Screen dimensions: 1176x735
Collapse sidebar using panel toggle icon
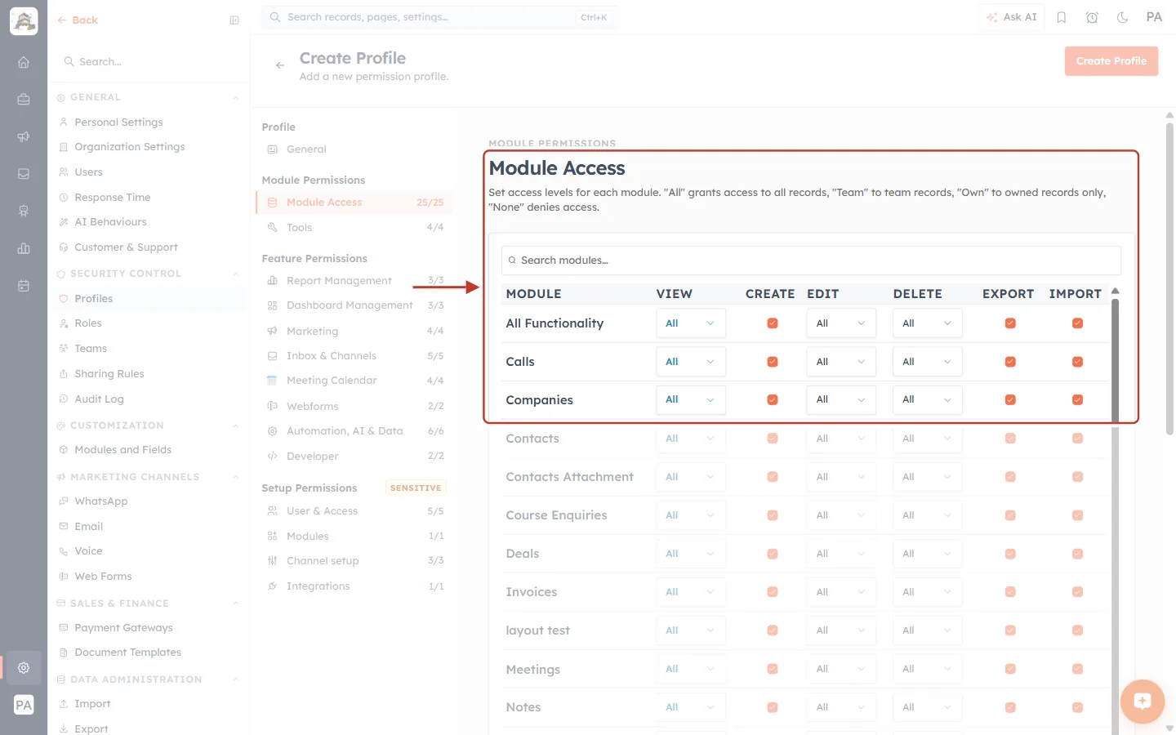(x=234, y=20)
